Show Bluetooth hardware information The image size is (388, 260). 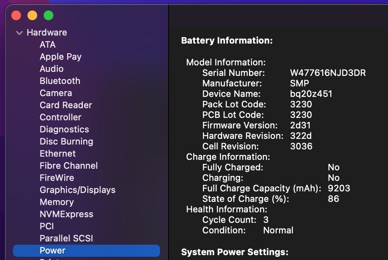coord(60,81)
